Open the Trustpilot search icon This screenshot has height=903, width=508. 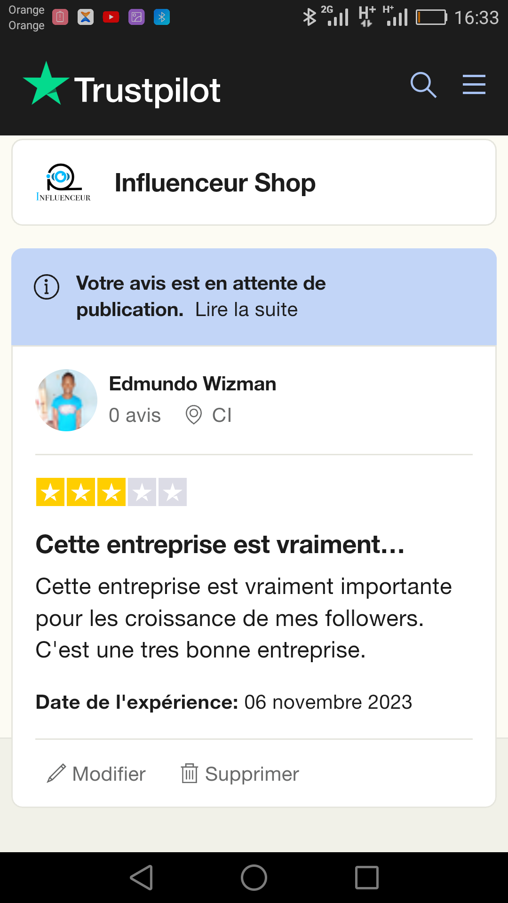tap(423, 85)
